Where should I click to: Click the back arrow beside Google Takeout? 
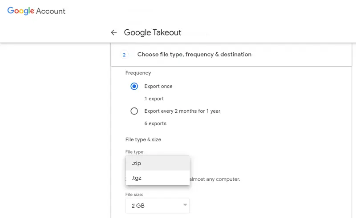114,32
